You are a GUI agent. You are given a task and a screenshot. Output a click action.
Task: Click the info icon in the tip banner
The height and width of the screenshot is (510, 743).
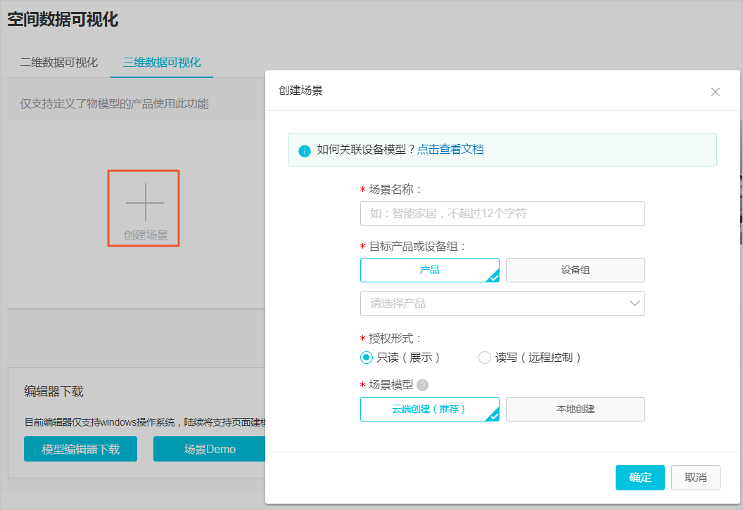(x=305, y=150)
